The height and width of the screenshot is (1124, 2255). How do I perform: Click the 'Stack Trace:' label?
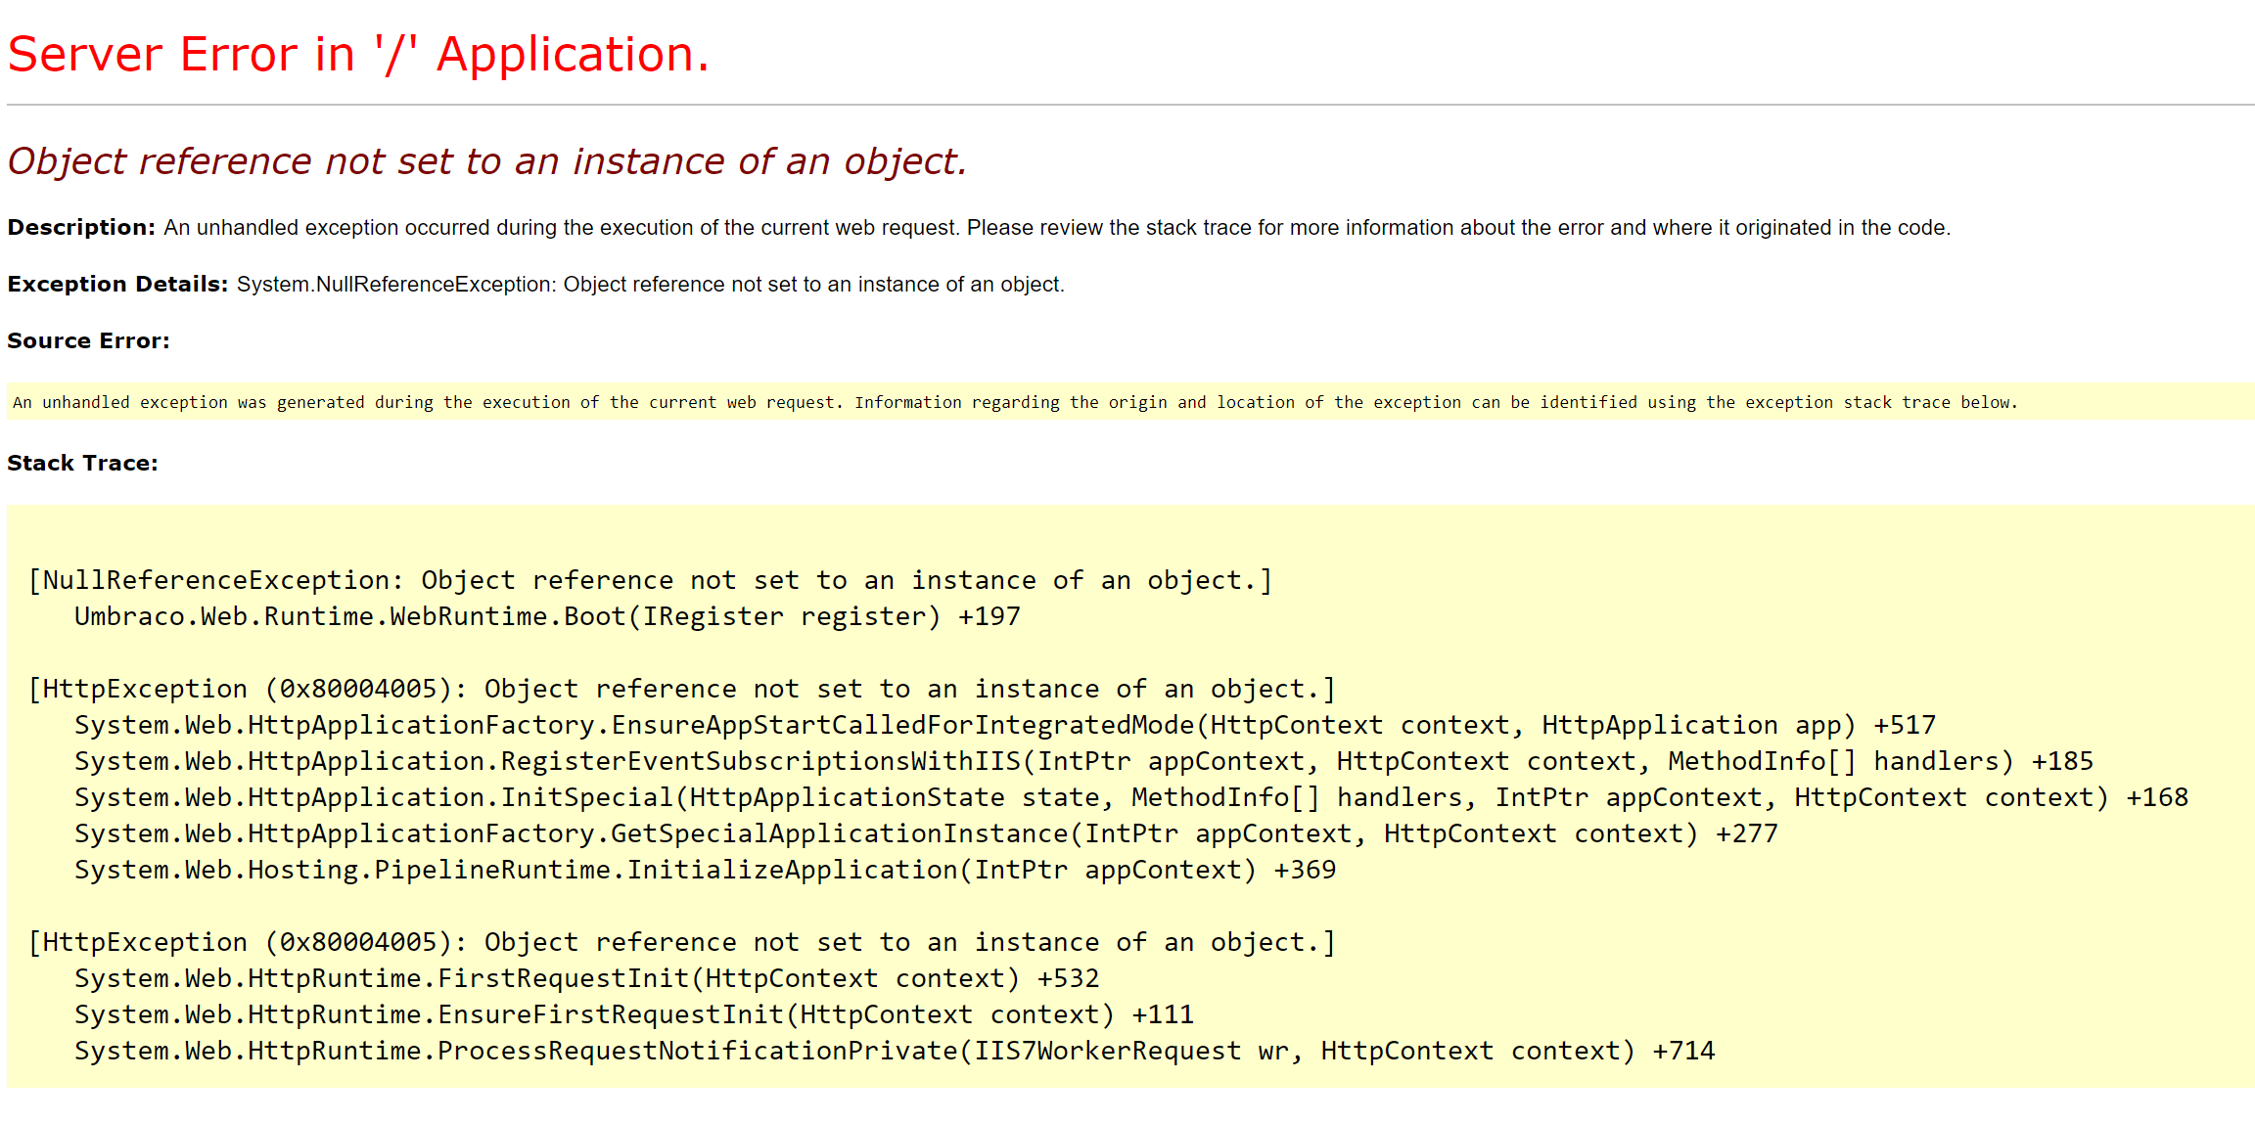[82, 463]
